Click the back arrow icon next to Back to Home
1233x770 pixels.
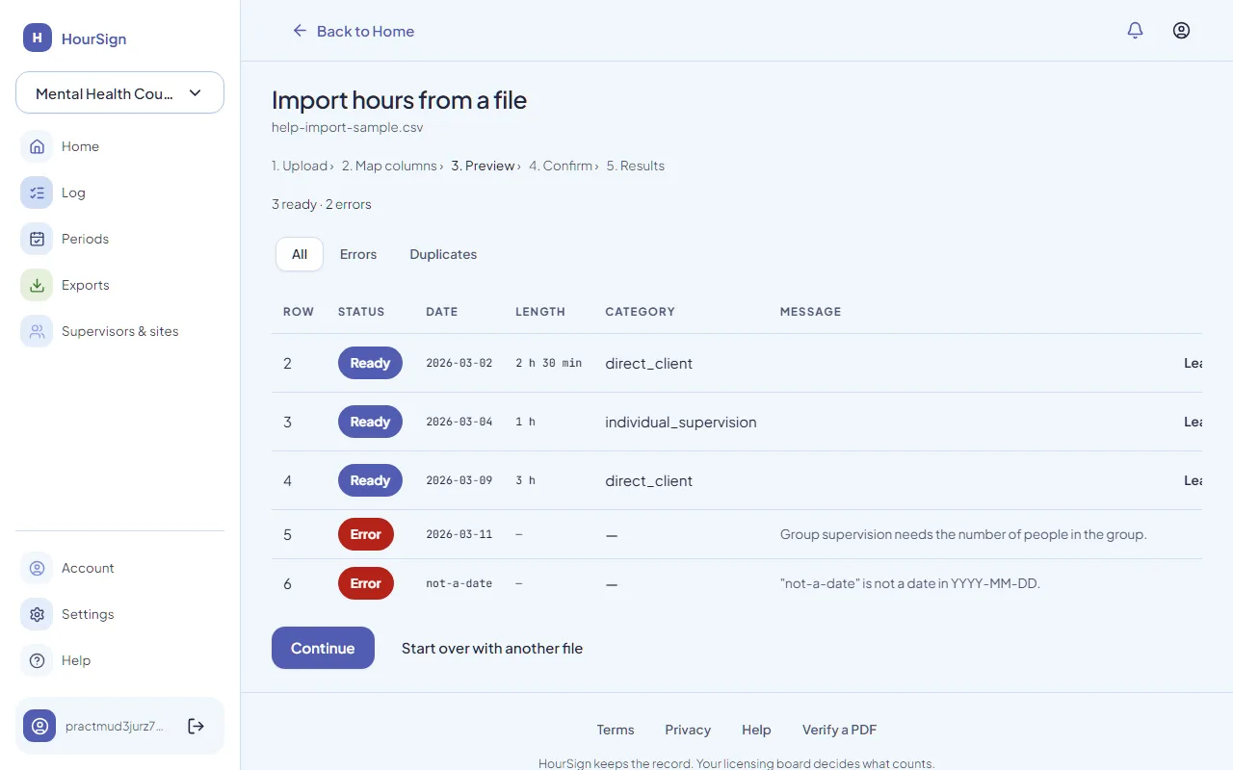300,31
